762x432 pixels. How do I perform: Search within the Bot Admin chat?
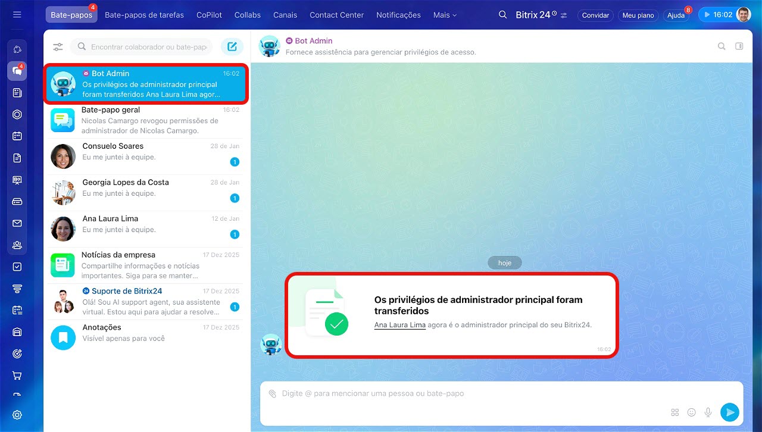pos(722,46)
